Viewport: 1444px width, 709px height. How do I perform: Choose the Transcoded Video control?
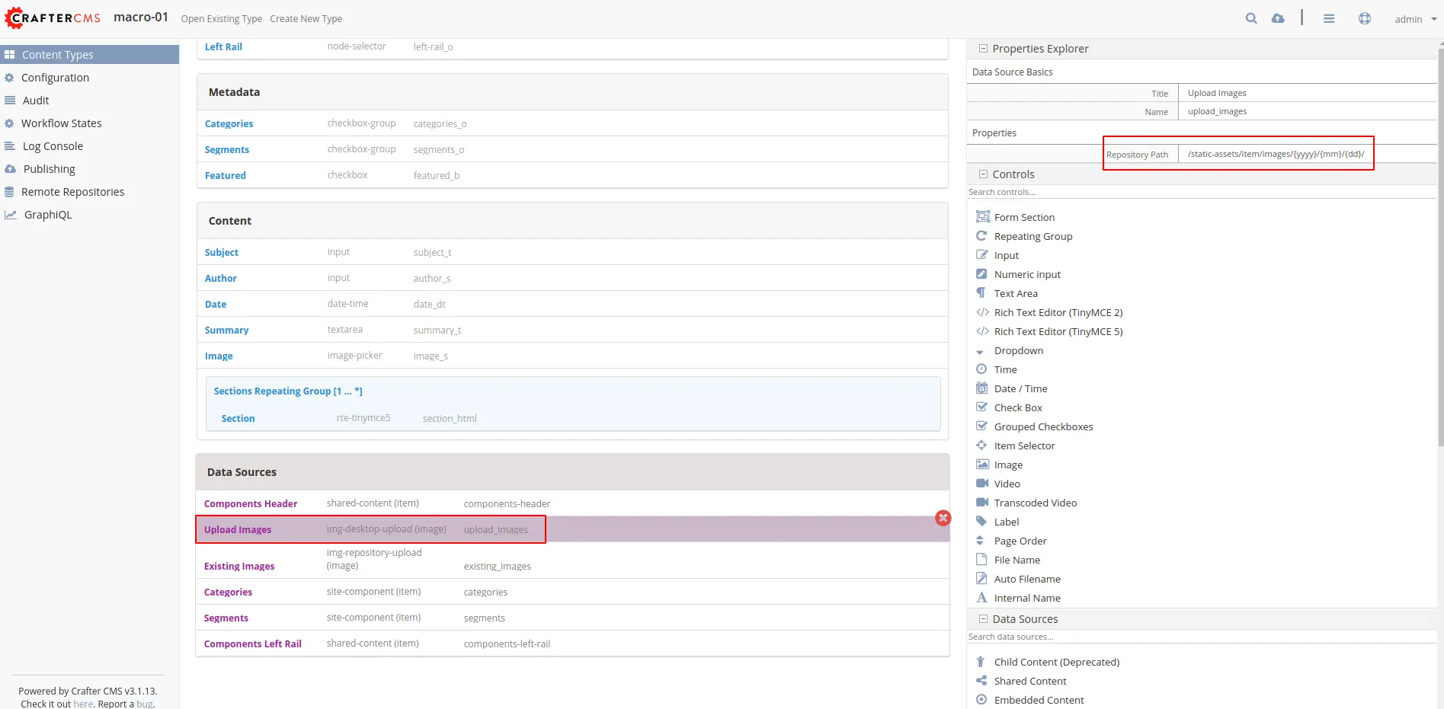pos(1035,503)
